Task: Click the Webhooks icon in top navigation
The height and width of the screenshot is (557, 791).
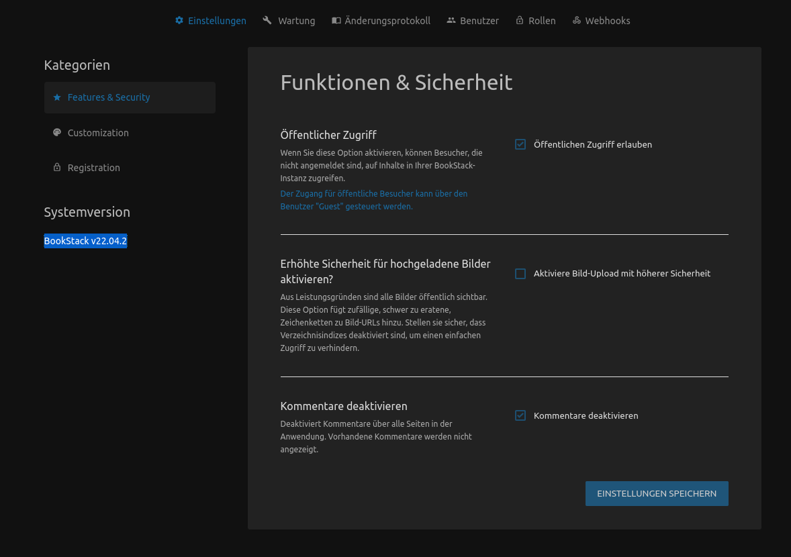Action: click(x=577, y=21)
